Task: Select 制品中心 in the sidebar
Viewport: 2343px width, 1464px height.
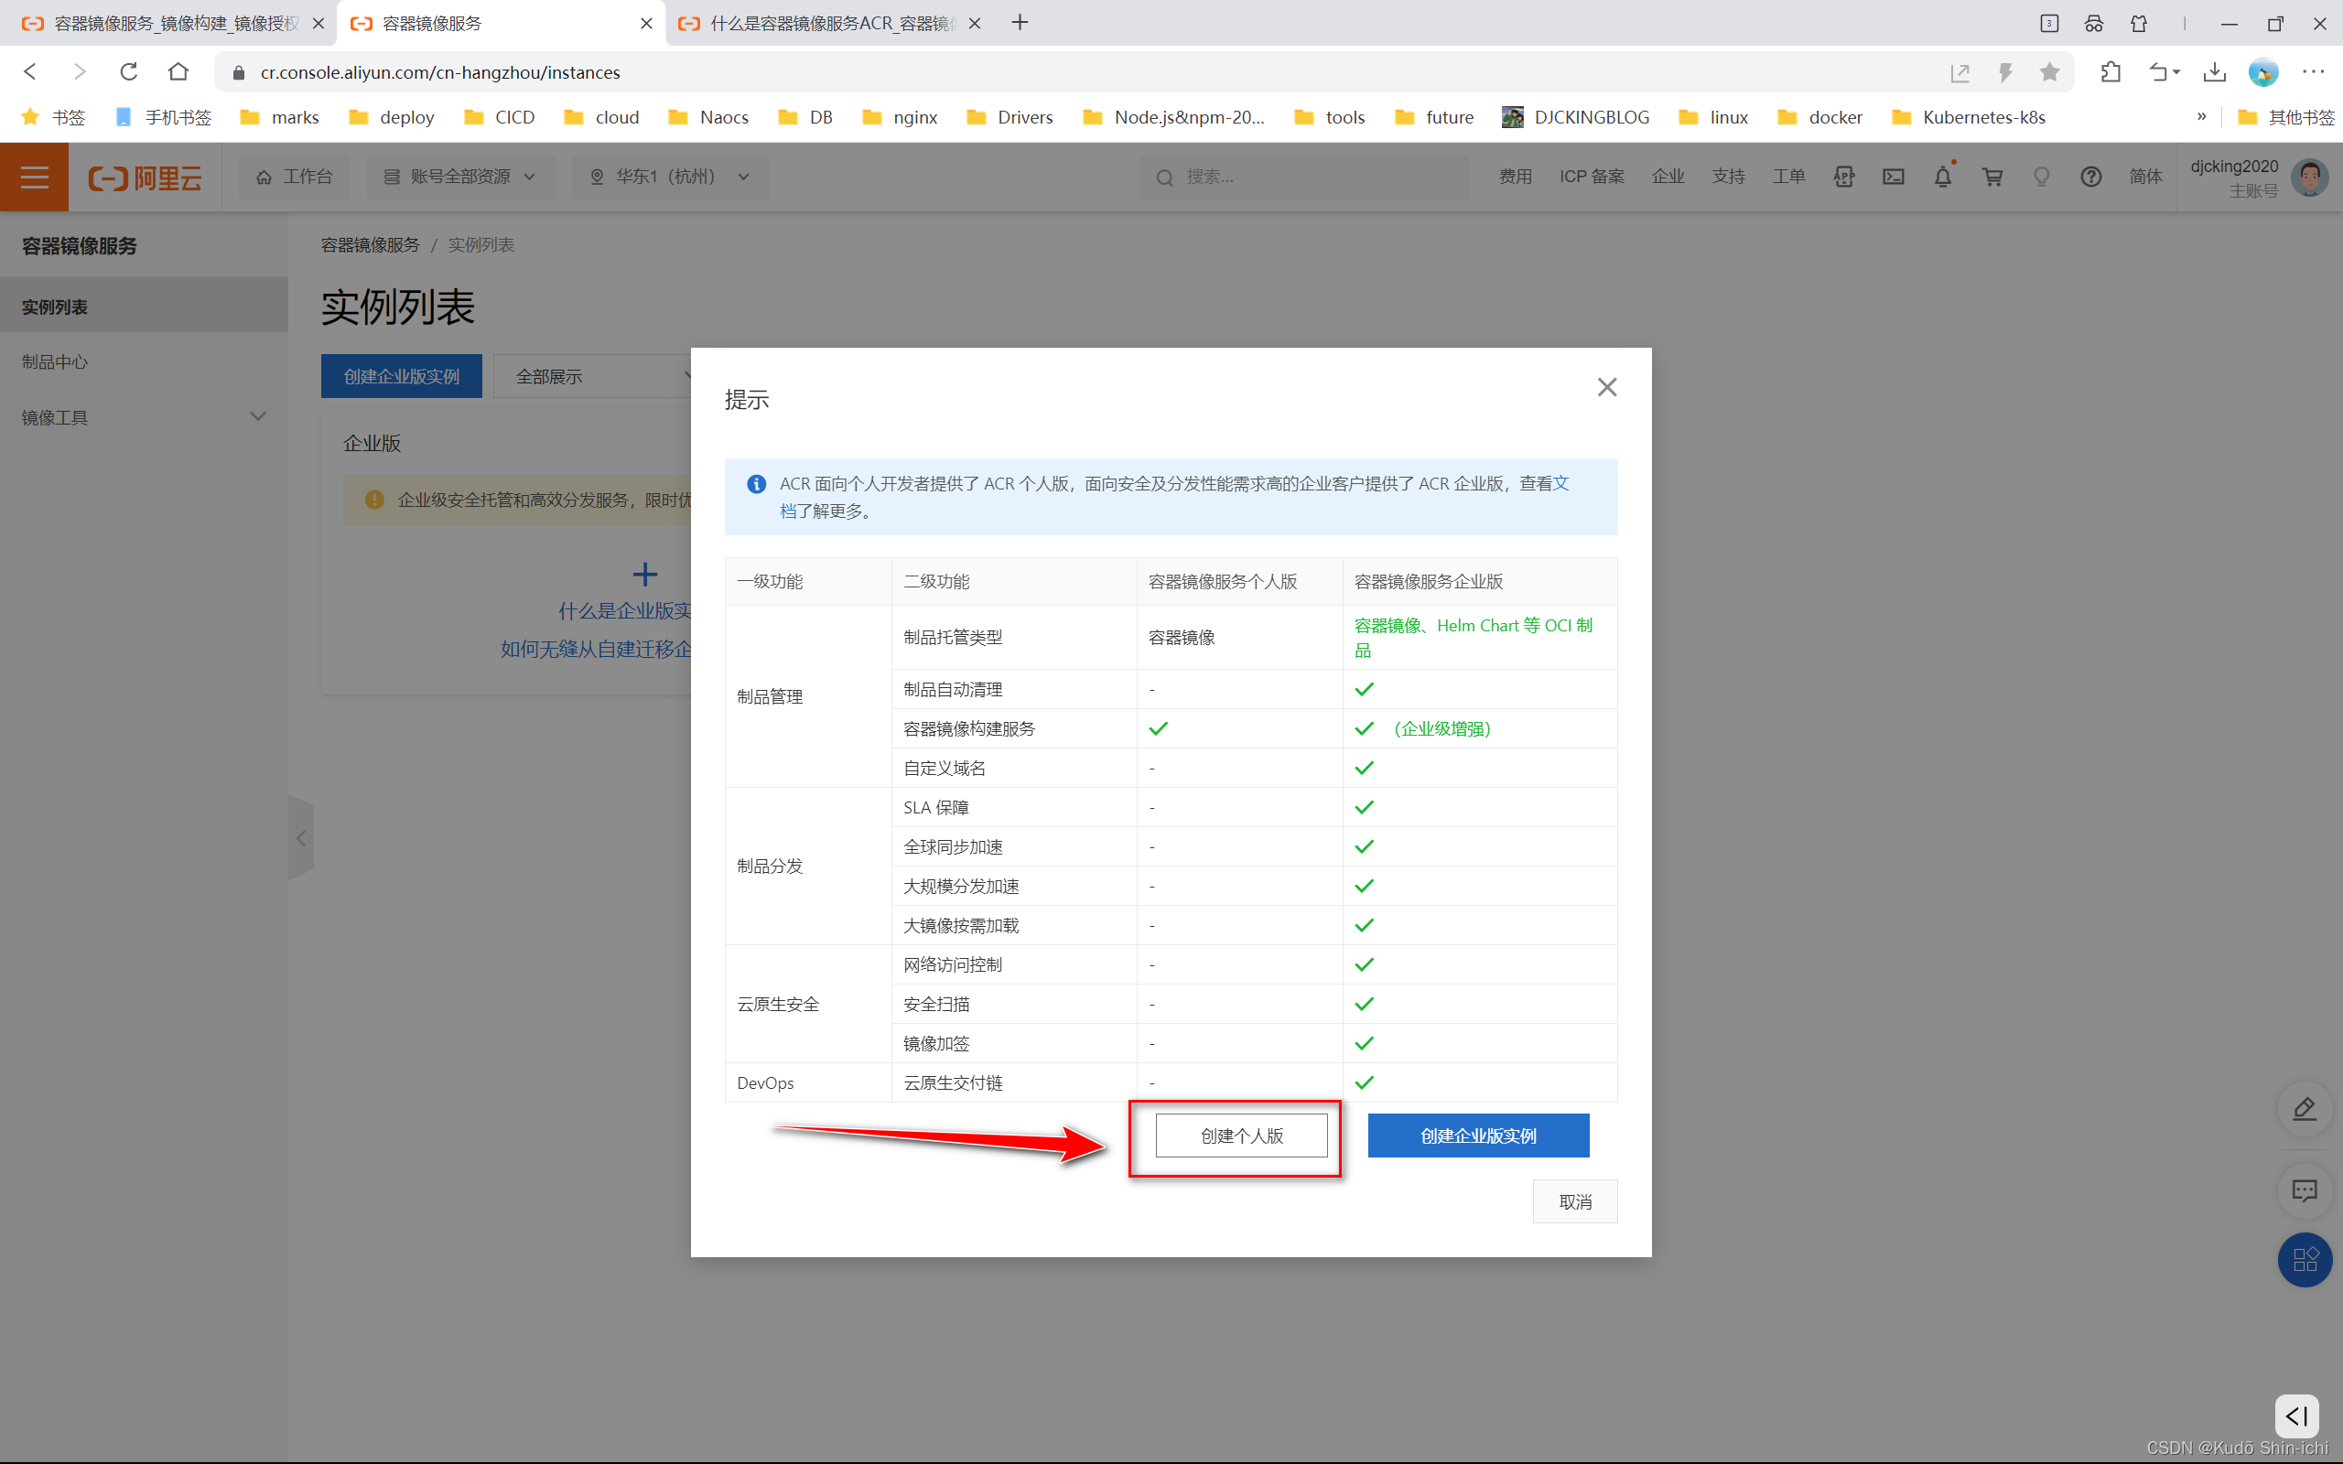Action: tap(55, 362)
